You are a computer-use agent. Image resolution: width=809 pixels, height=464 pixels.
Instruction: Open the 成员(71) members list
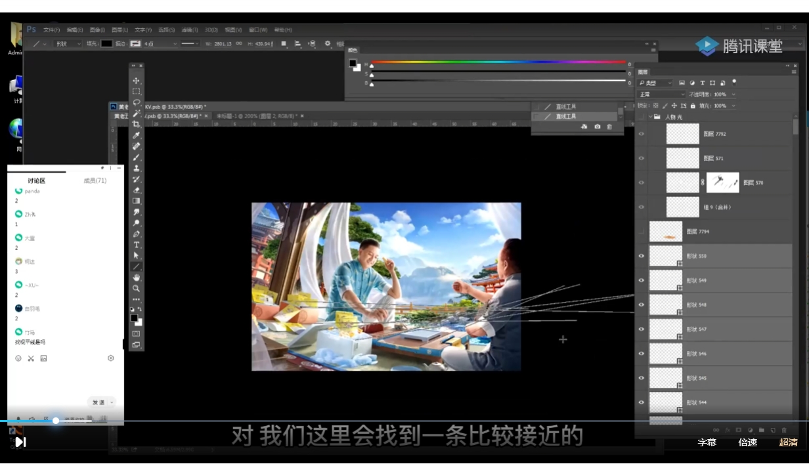pos(95,180)
